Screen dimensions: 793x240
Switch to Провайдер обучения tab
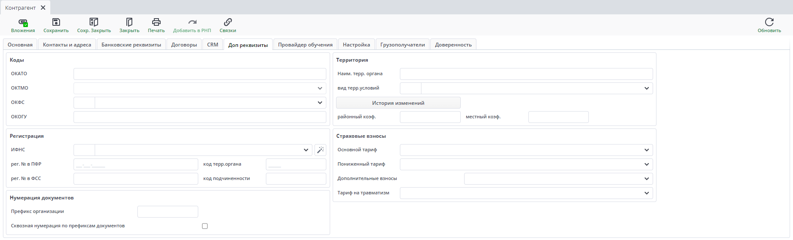pyautogui.click(x=305, y=44)
